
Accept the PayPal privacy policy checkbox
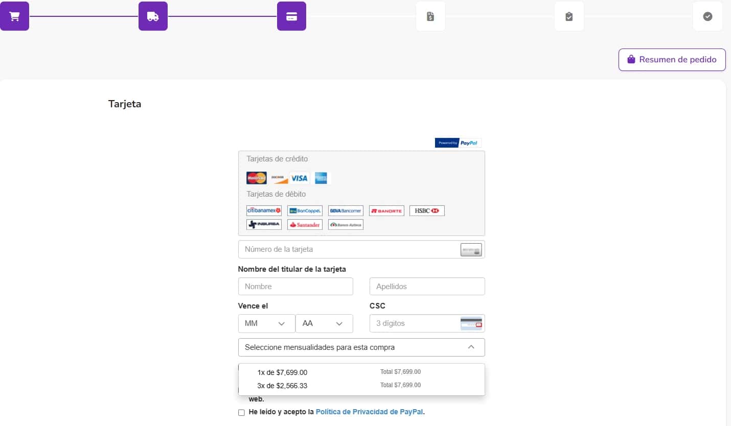(241, 412)
